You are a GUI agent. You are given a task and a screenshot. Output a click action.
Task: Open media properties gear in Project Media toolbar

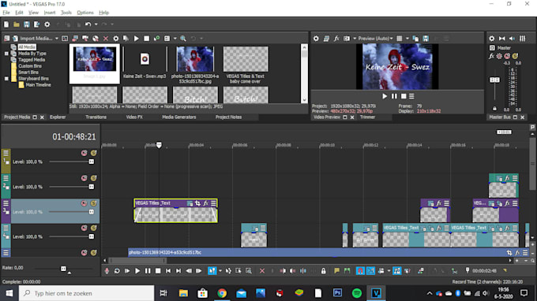tap(116, 39)
